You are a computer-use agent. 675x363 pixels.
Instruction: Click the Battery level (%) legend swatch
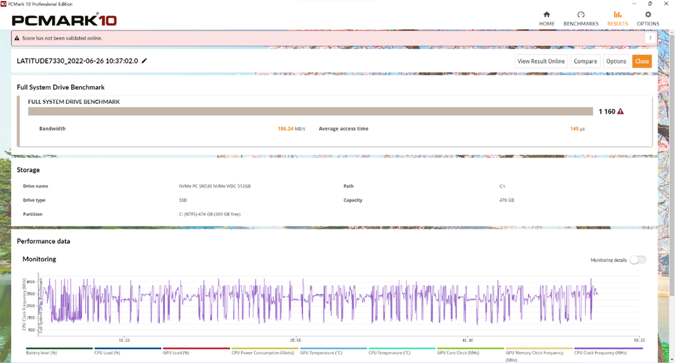pyautogui.click(x=59, y=348)
